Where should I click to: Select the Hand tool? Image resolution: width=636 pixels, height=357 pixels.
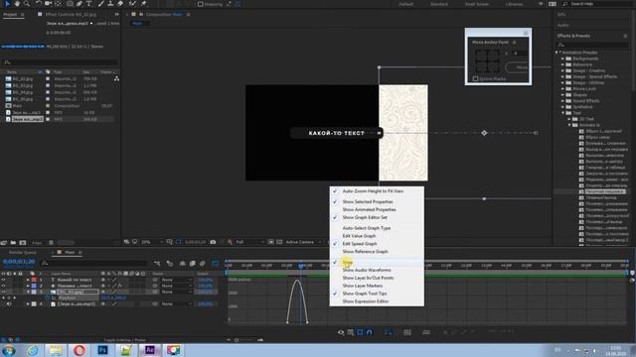point(17,4)
